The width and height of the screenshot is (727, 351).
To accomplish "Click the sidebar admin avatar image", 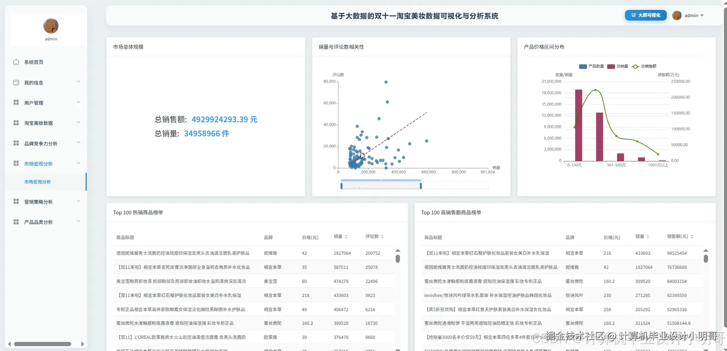I will pos(51,26).
